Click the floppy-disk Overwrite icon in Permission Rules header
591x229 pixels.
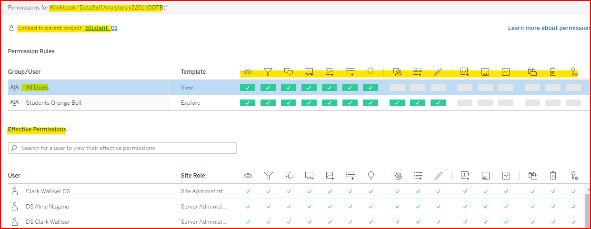(485, 72)
